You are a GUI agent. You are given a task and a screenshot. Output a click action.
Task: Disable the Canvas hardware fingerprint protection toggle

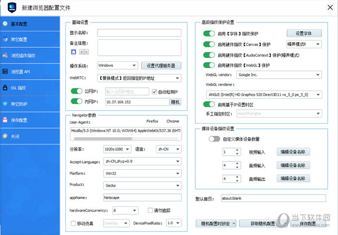coord(209,44)
